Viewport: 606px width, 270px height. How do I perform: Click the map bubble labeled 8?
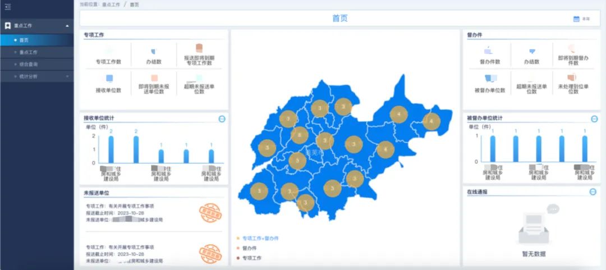(x=300, y=135)
